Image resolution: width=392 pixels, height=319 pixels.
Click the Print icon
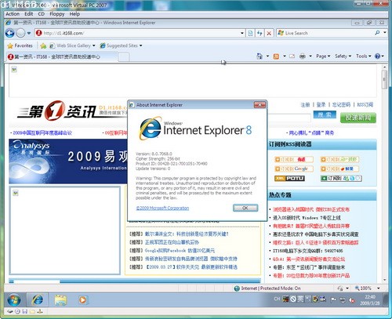point(303,56)
